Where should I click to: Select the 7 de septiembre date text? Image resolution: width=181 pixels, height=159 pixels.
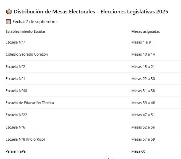41,22
